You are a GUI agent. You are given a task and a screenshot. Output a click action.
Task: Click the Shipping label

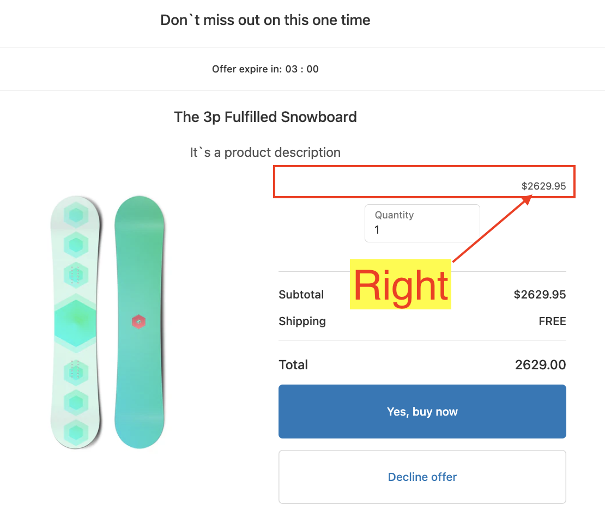pyautogui.click(x=302, y=321)
